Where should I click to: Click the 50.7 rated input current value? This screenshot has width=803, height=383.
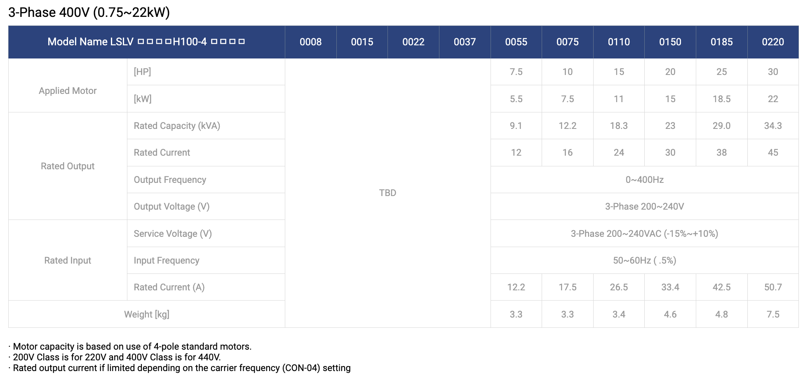pos(773,287)
